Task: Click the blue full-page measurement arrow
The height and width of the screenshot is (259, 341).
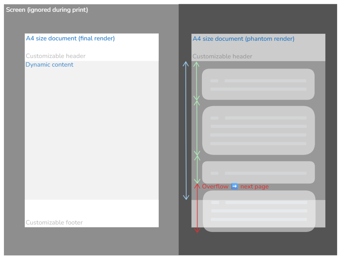Action: [186, 129]
